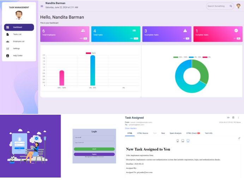Switch to the HTML Source tab

tap(143, 133)
